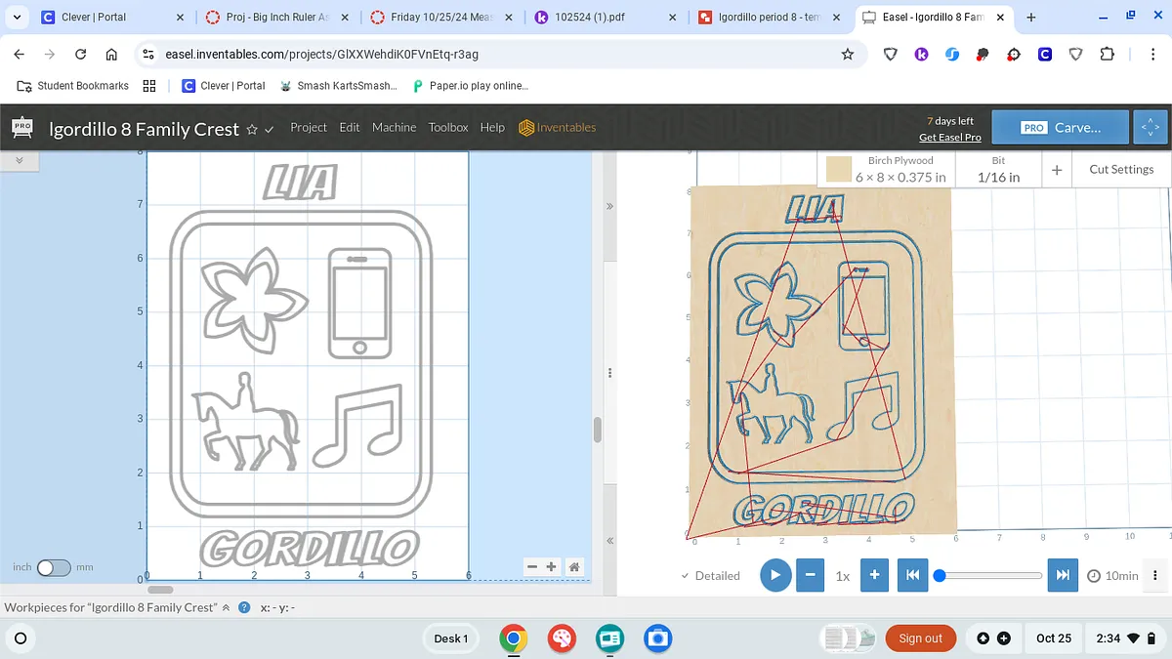Screen dimensions: 1172x659
Task: Click the jog machine arrows icon
Action: (x=1151, y=128)
